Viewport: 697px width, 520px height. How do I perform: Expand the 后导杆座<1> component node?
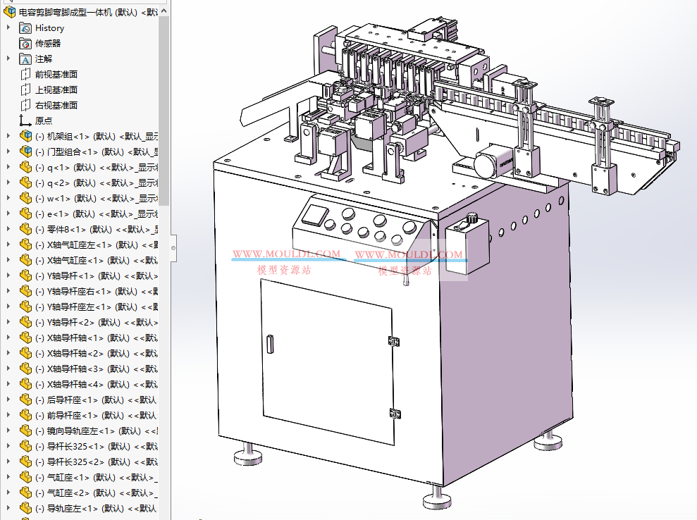click(x=9, y=400)
